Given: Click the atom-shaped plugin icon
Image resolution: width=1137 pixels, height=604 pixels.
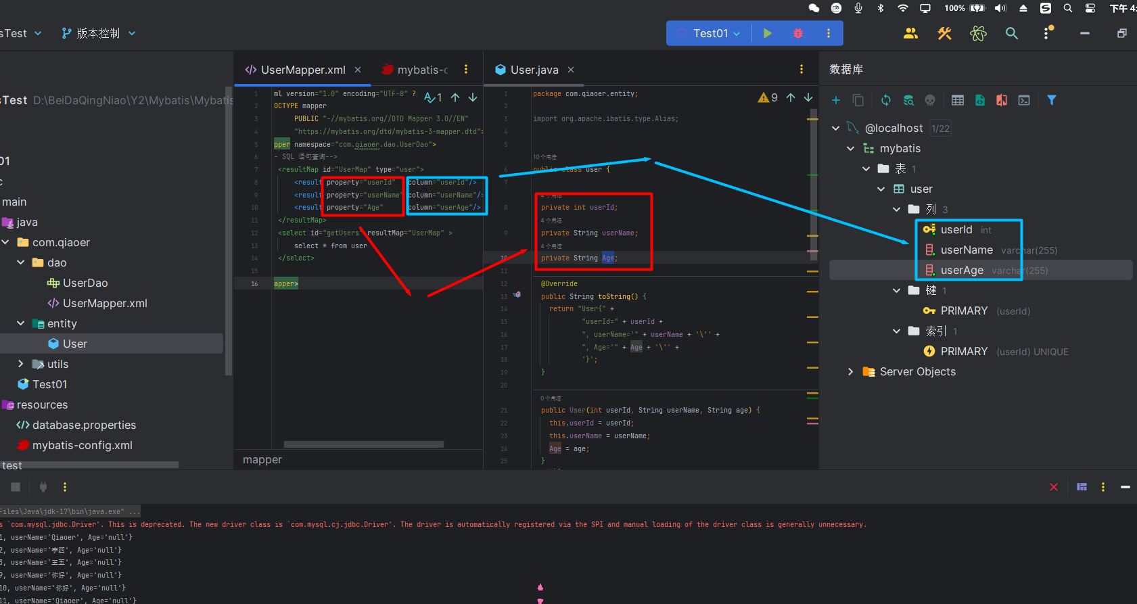Looking at the screenshot, I should tap(978, 33).
